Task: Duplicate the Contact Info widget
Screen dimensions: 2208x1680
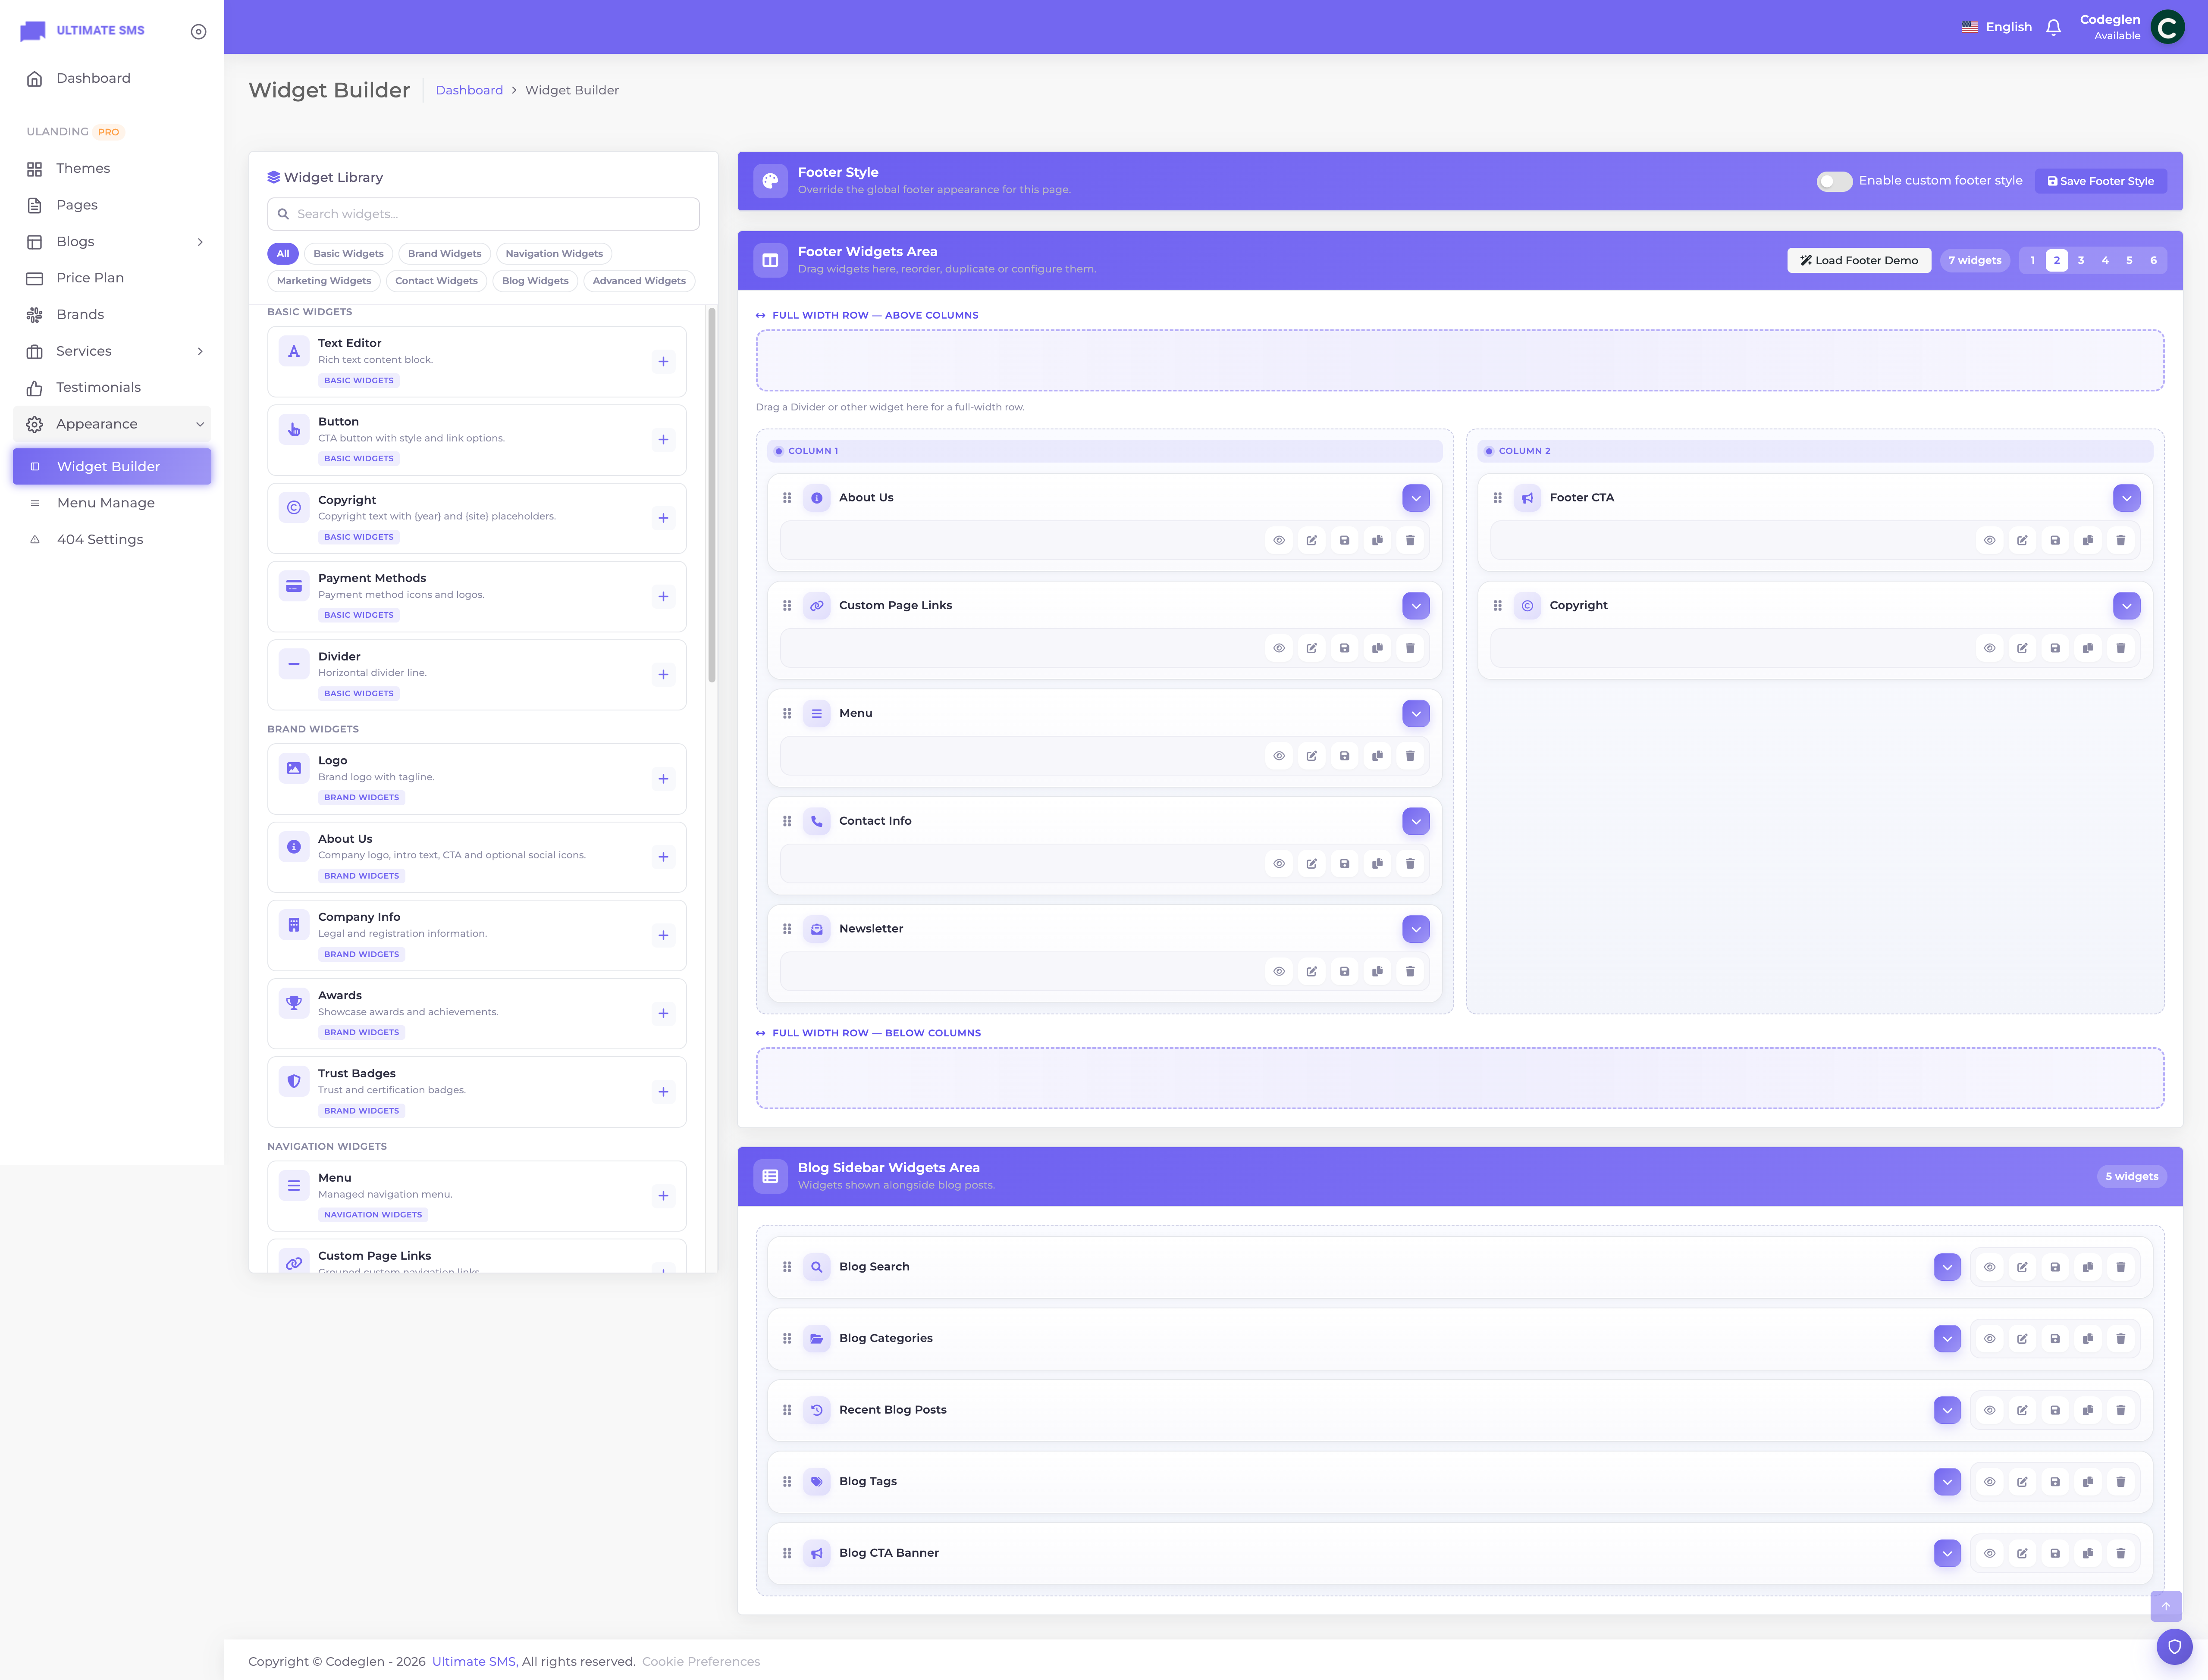Action: click(1377, 864)
